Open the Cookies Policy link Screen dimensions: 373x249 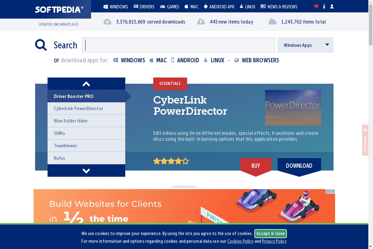coord(240,241)
